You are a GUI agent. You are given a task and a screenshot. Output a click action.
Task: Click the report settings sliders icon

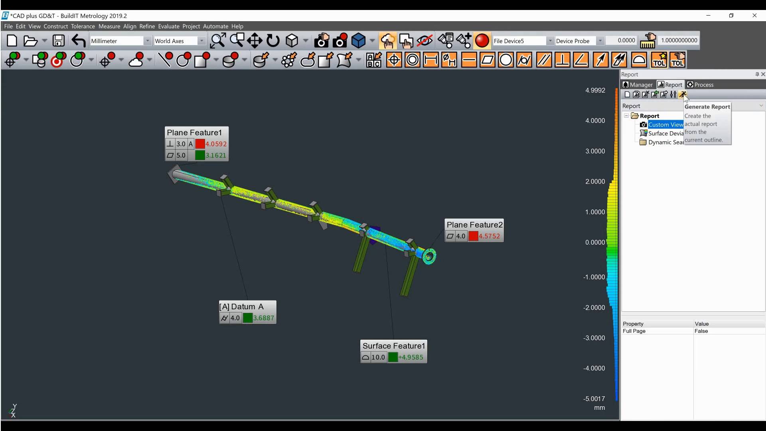(x=673, y=95)
